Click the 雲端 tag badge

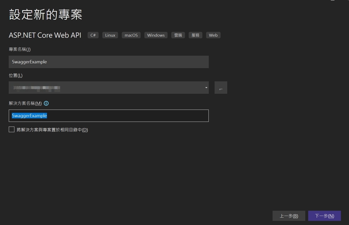pyautogui.click(x=178, y=35)
